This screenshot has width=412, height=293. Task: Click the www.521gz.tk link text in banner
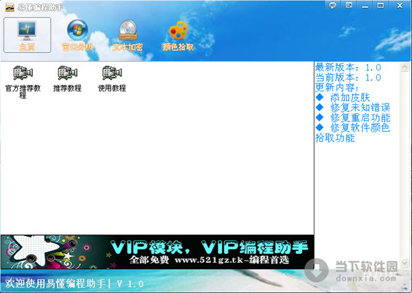[x=209, y=260]
